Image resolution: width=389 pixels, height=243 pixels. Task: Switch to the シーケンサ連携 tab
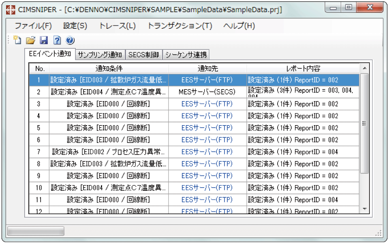point(186,55)
